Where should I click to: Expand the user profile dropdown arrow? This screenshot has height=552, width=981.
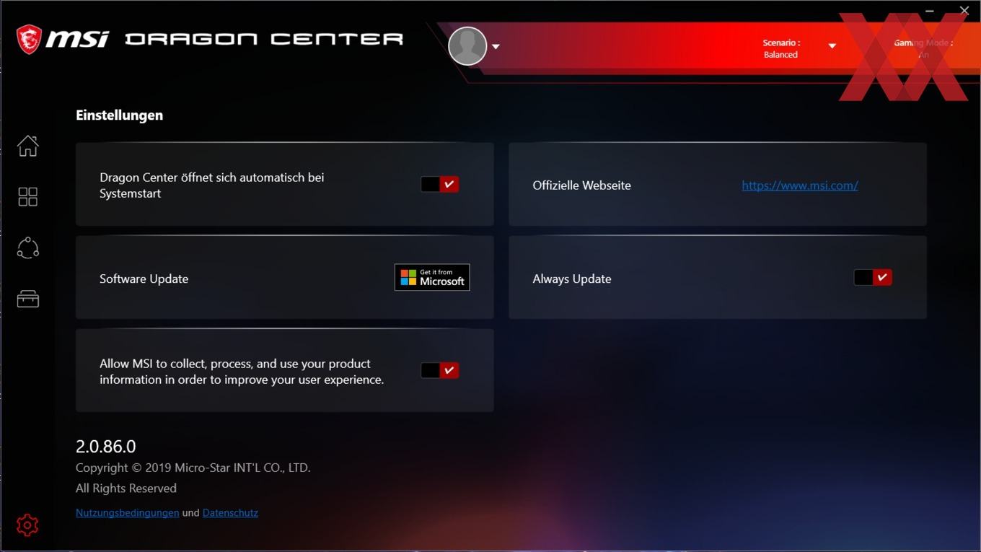click(496, 47)
